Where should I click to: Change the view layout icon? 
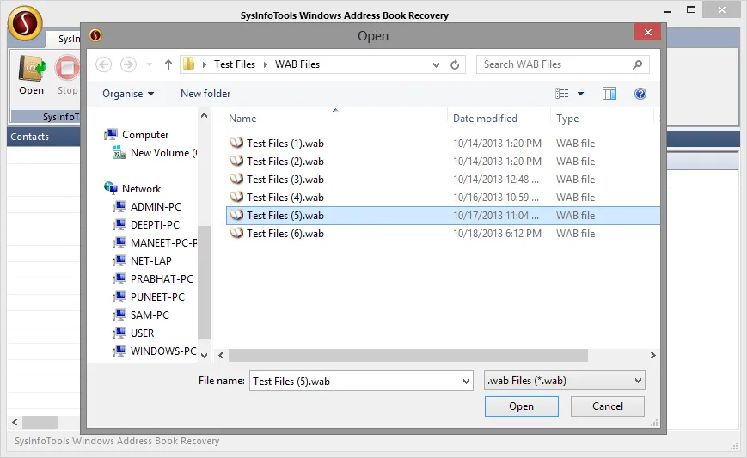[561, 94]
